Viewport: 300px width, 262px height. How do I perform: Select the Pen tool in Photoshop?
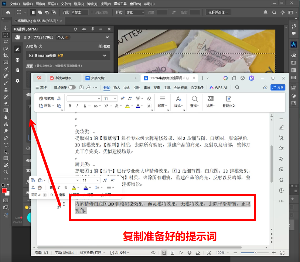pos(6,138)
